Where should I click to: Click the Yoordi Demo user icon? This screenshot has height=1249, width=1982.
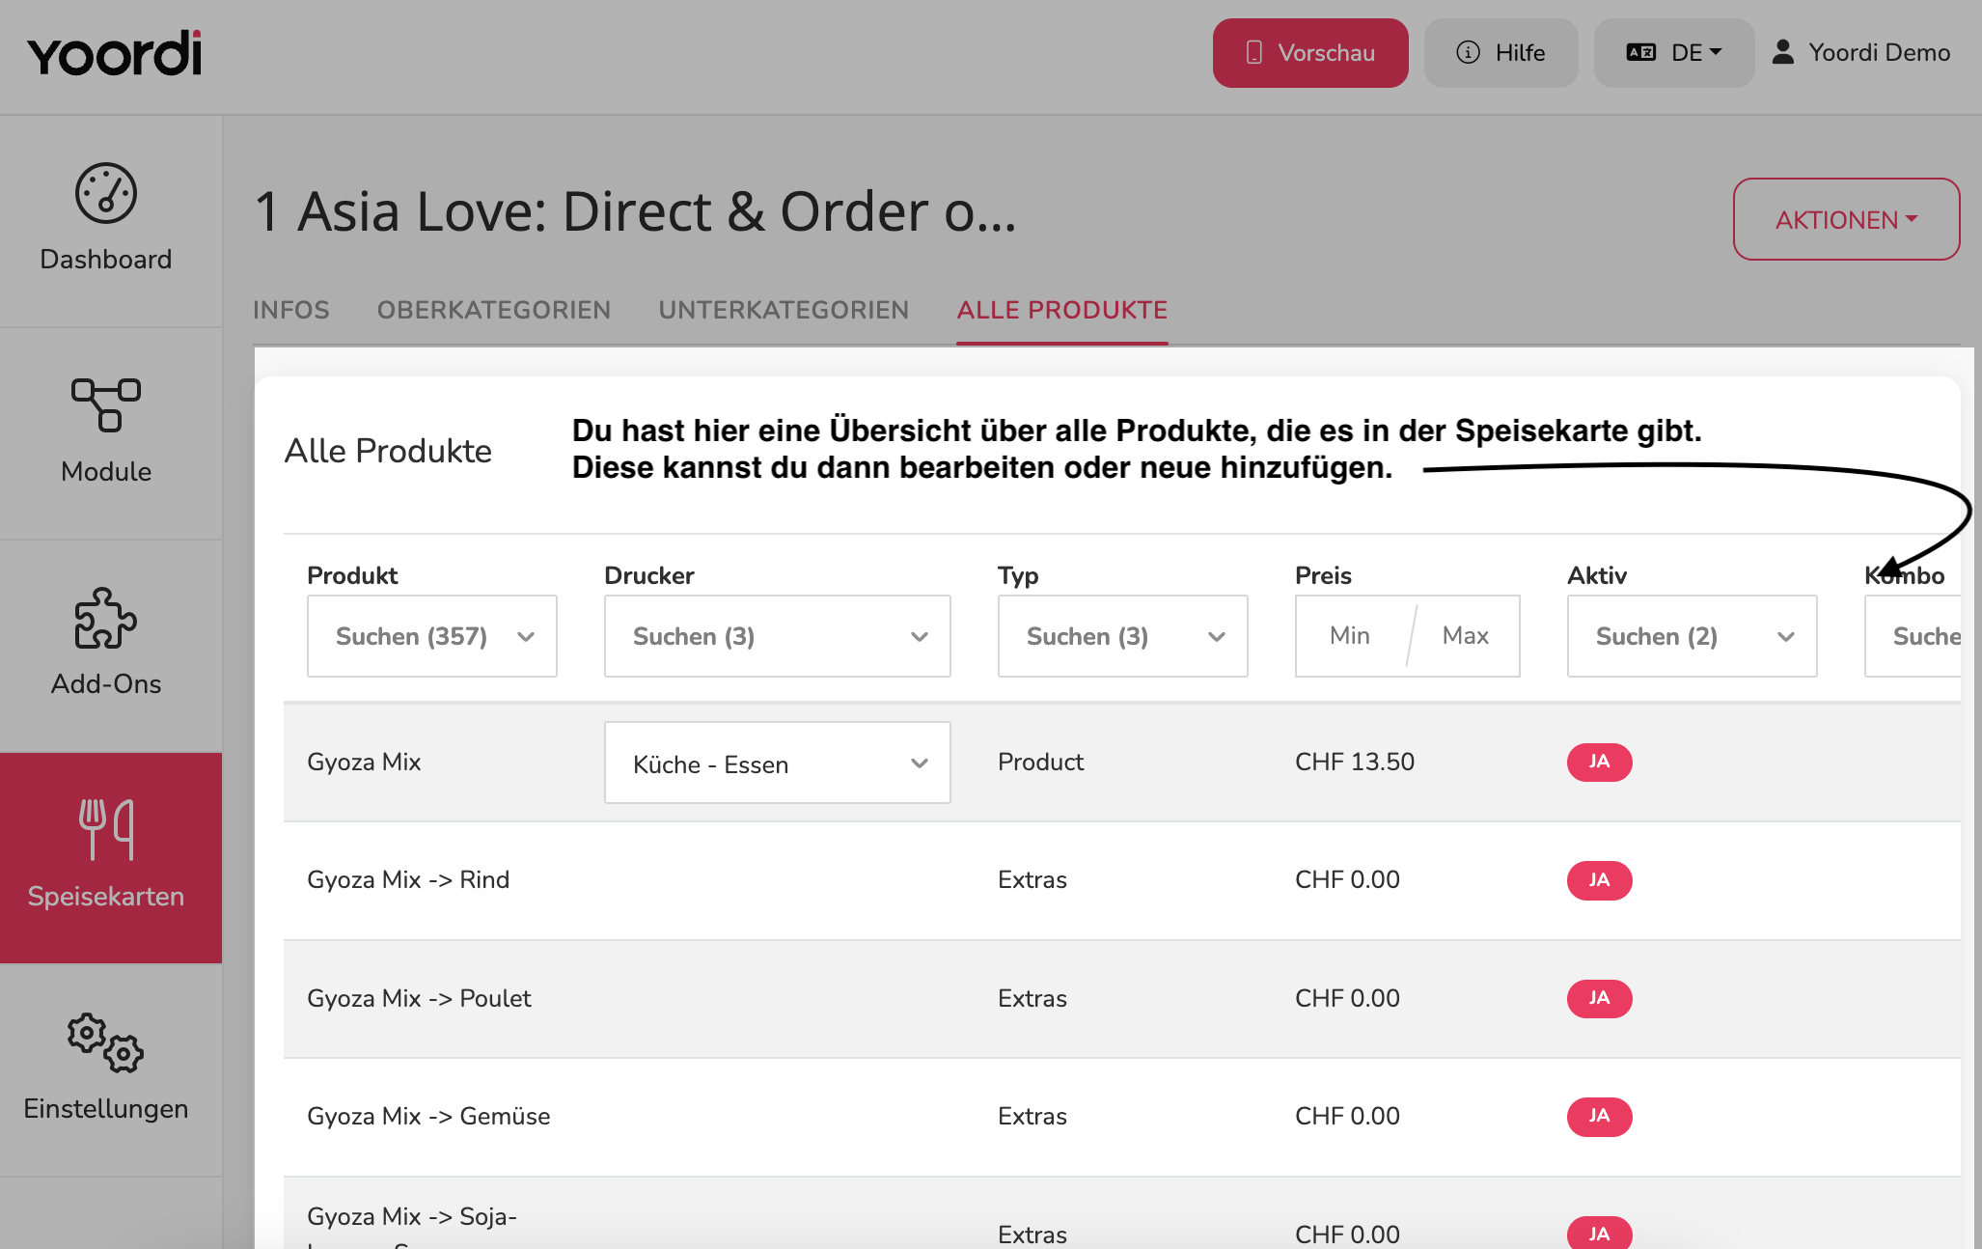[1783, 52]
